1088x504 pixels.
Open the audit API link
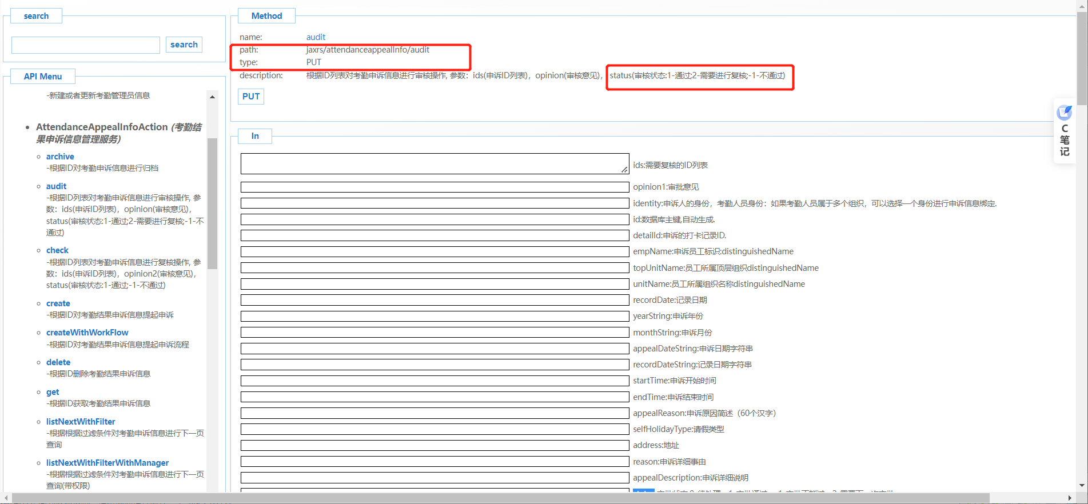(56, 186)
